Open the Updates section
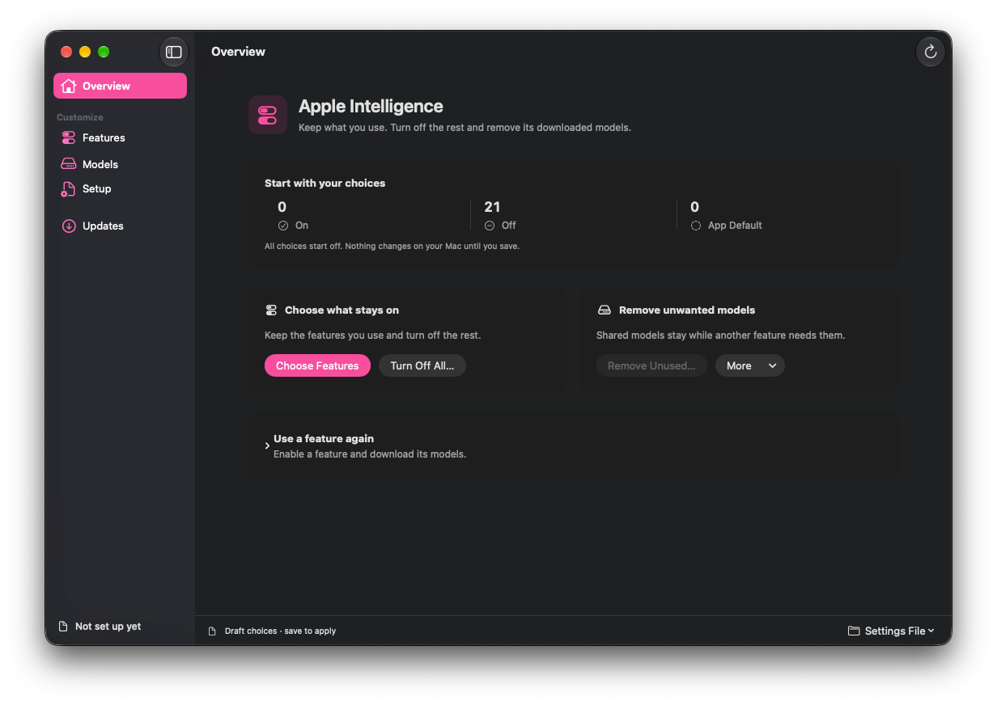The image size is (997, 705). [120, 226]
